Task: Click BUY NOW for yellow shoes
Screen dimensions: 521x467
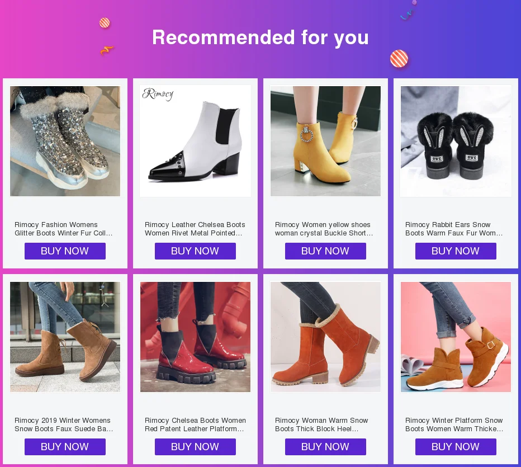Action: coord(325,251)
